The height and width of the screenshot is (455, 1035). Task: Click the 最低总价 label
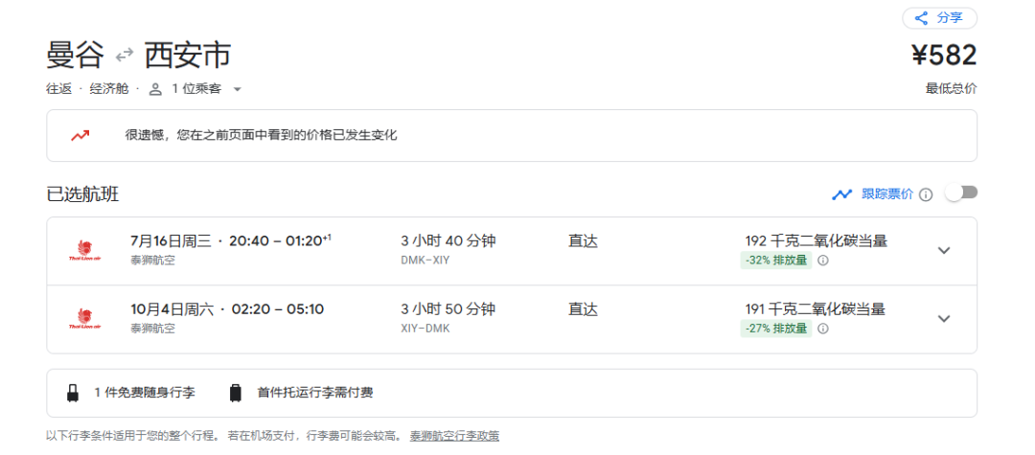tap(952, 89)
